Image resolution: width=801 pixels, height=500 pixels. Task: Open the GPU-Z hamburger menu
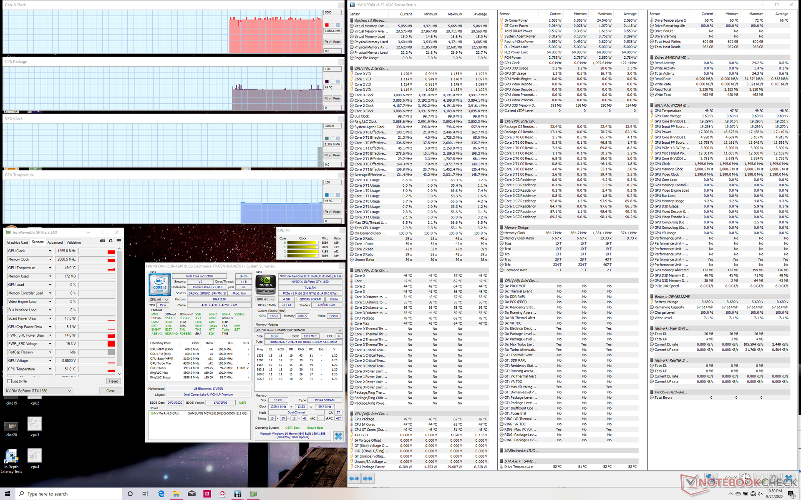119,241
